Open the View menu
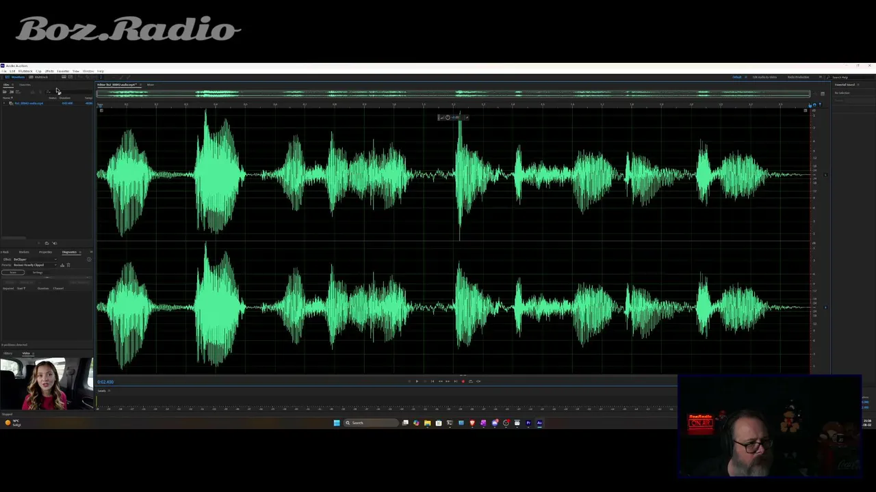The height and width of the screenshot is (492, 876). (76, 71)
